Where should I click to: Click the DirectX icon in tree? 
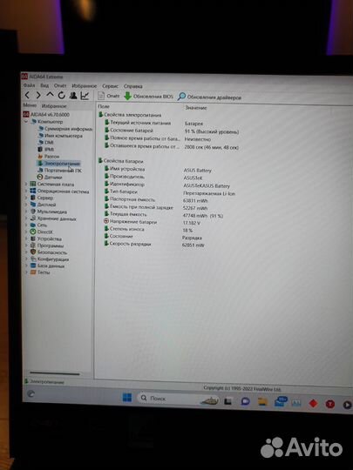coord(33,232)
